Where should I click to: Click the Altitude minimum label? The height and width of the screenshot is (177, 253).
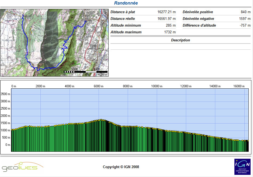126,26
